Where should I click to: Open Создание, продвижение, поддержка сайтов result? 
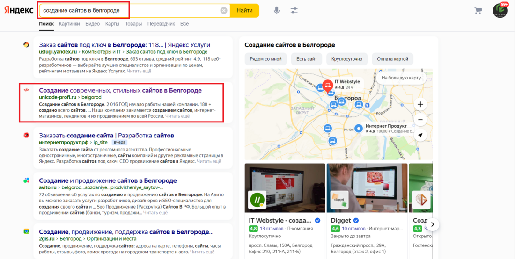pos(126,232)
